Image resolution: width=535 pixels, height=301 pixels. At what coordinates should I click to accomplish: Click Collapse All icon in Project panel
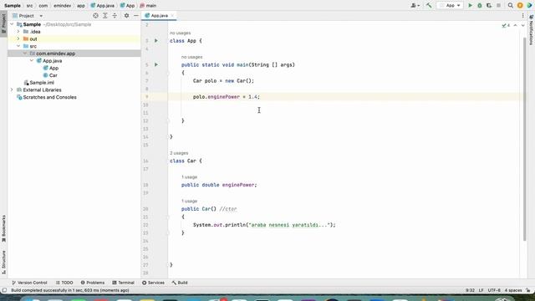(115, 16)
